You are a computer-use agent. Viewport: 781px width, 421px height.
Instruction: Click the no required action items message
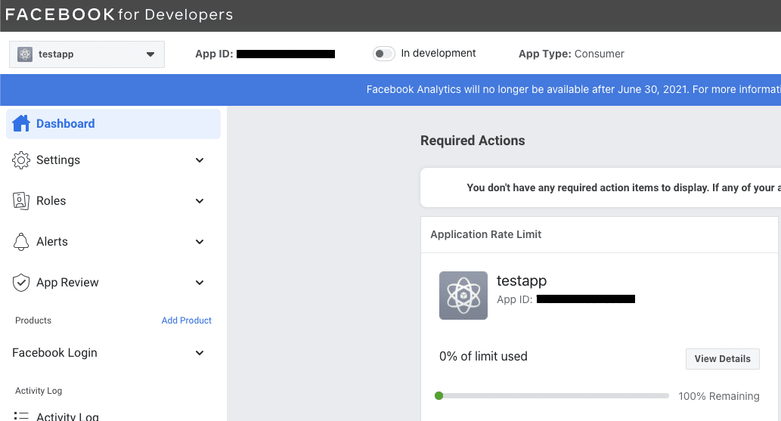(624, 188)
